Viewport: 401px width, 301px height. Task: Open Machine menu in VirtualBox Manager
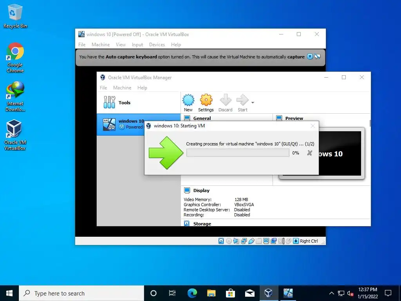pos(122,87)
